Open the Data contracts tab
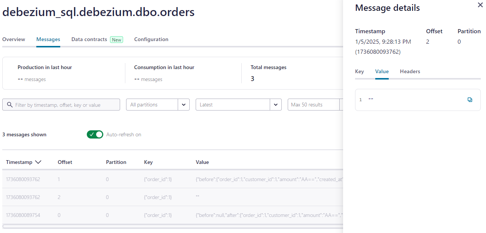This screenshot has height=233, width=486. [x=89, y=39]
